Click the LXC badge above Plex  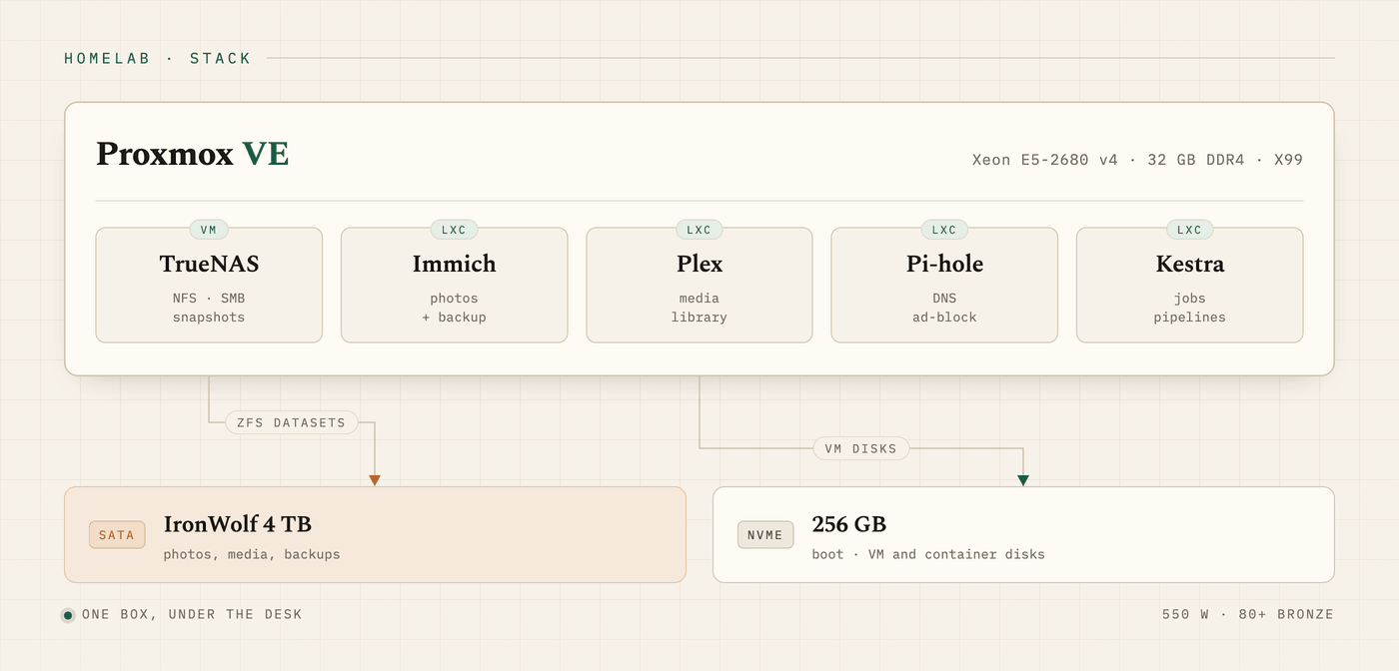point(699,230)
